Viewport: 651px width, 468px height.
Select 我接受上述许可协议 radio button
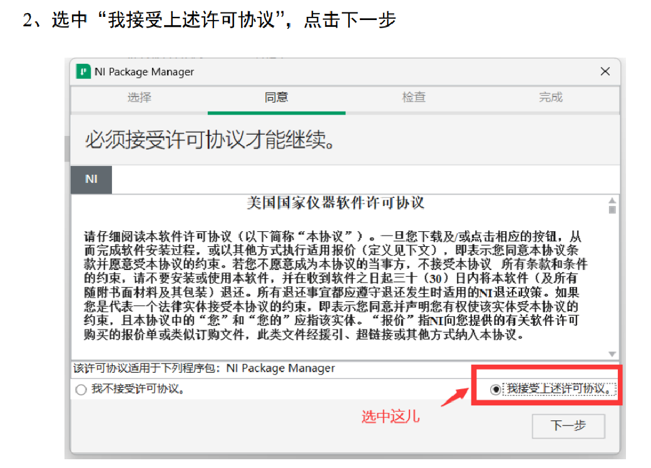tap(495, 390)
